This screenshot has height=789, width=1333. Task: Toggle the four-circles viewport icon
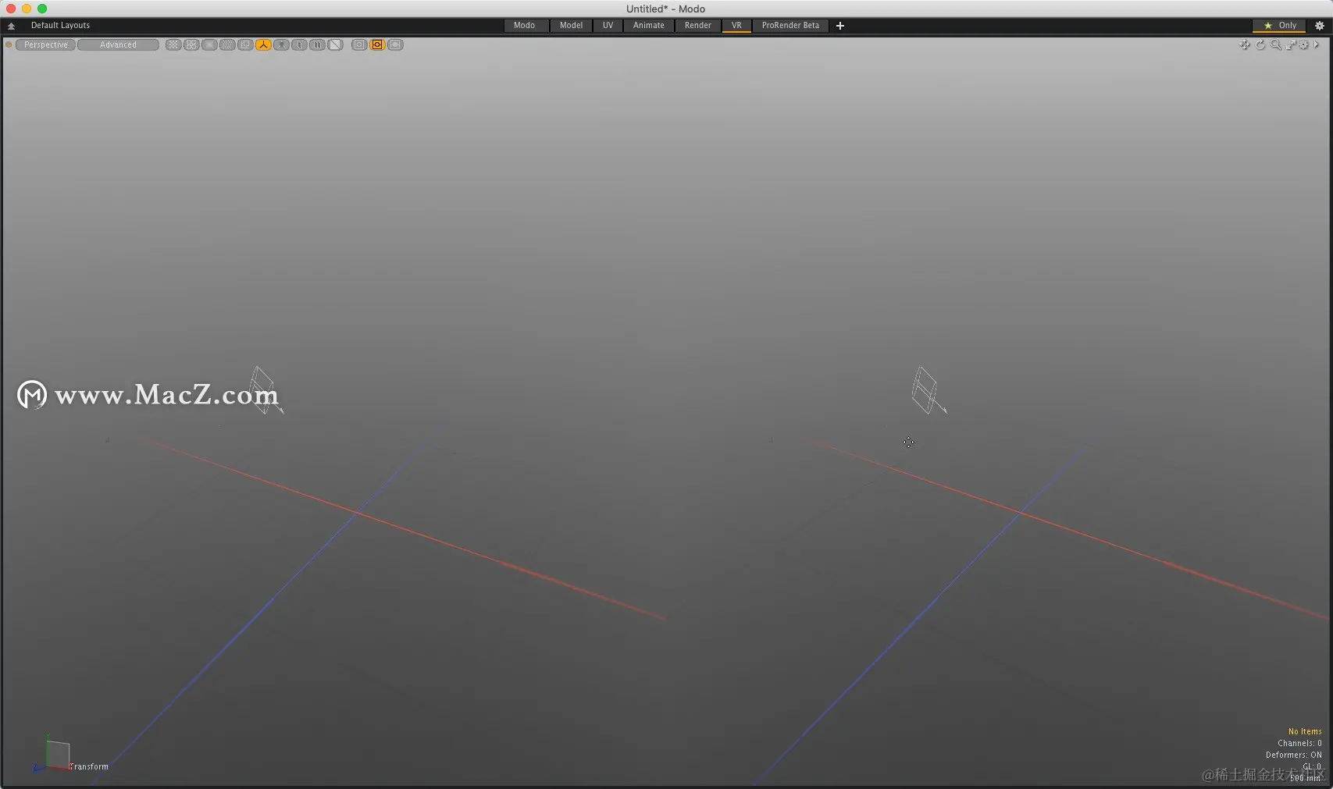pyautogui.click(x=191, y=45)
